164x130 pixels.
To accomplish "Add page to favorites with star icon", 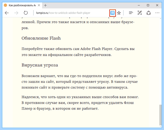I will coord(119,13).
